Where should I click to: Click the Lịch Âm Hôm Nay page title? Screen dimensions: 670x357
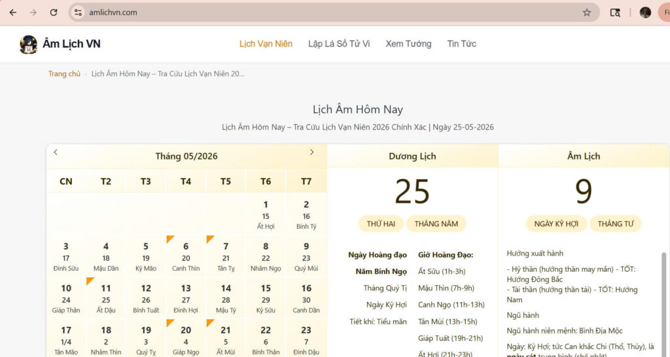358,109
